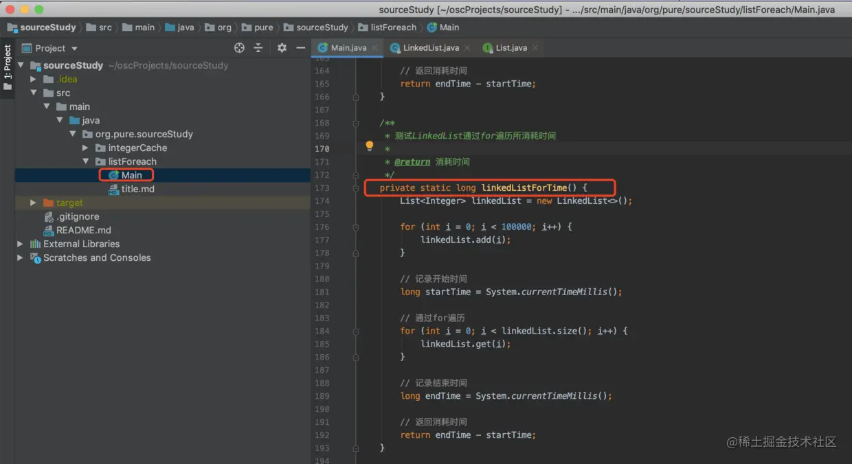Click the fold marker at line 166
This screenshot has width=852, height=464.
click(356, 97)
